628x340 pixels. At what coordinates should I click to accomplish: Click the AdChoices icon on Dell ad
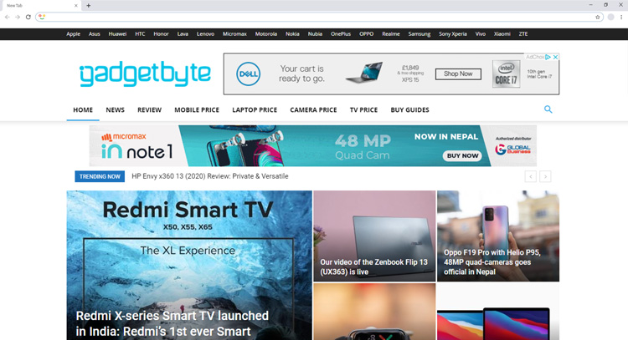pos(548,57)
